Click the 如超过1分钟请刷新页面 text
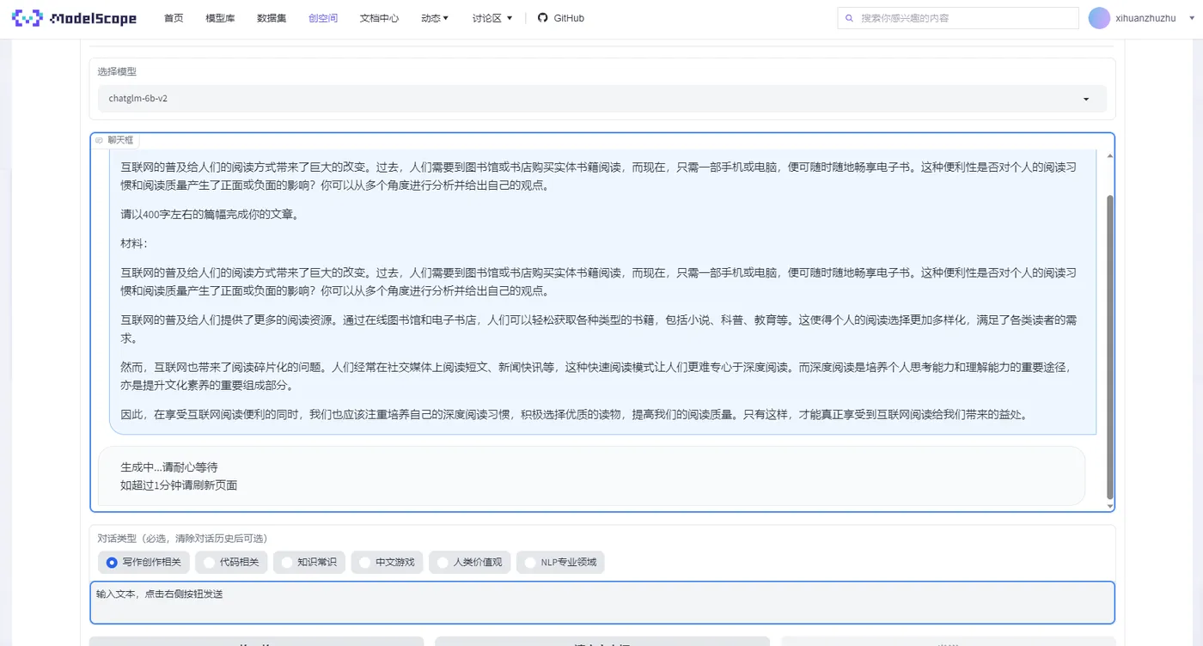 [179, 485]
